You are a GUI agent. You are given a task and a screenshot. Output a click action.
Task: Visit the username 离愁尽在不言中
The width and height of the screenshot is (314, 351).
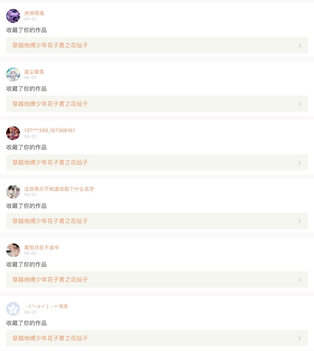[x=42, y=248]
